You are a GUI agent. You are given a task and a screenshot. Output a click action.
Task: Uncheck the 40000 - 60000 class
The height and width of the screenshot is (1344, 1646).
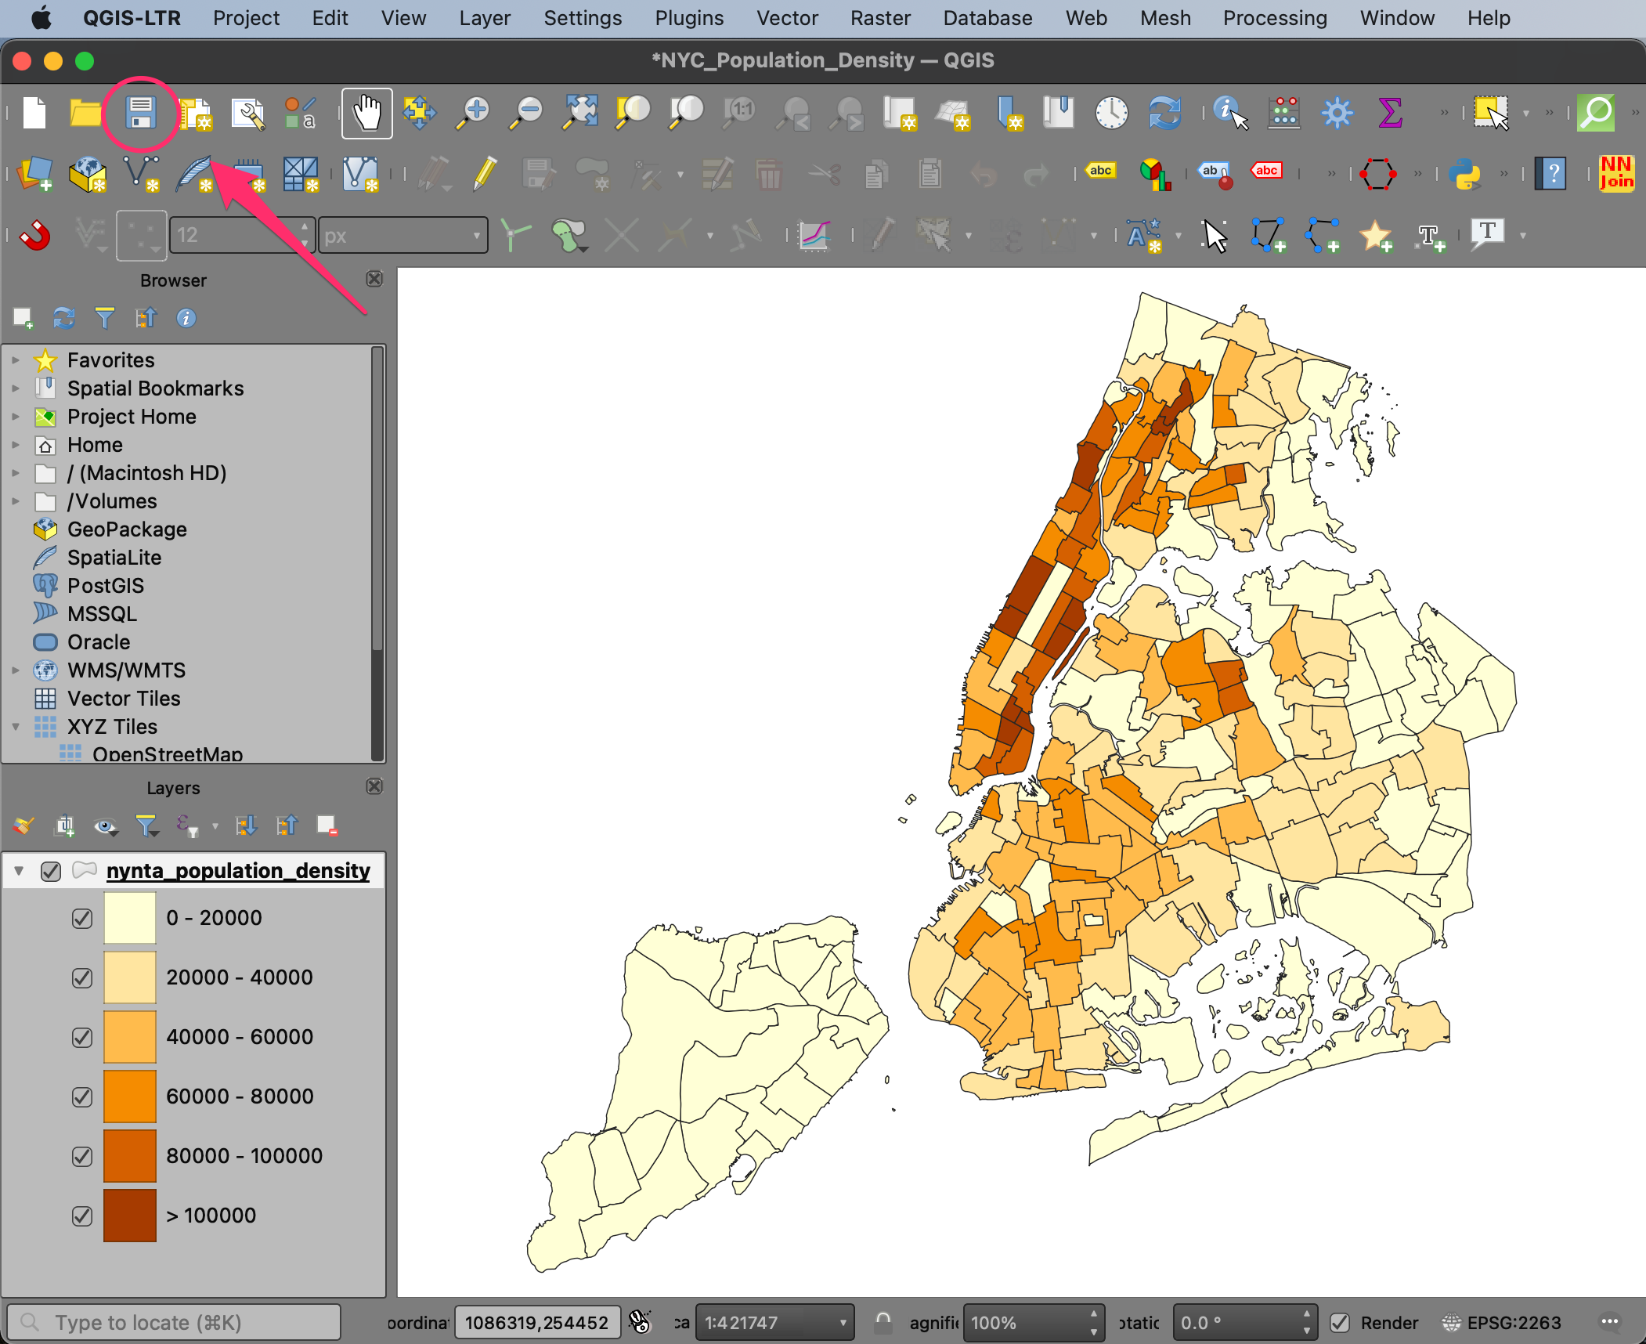[82, 1037]
